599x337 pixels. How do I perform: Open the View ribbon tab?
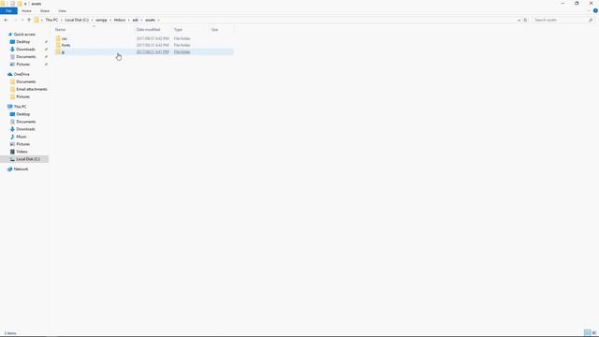coord(62,10)
